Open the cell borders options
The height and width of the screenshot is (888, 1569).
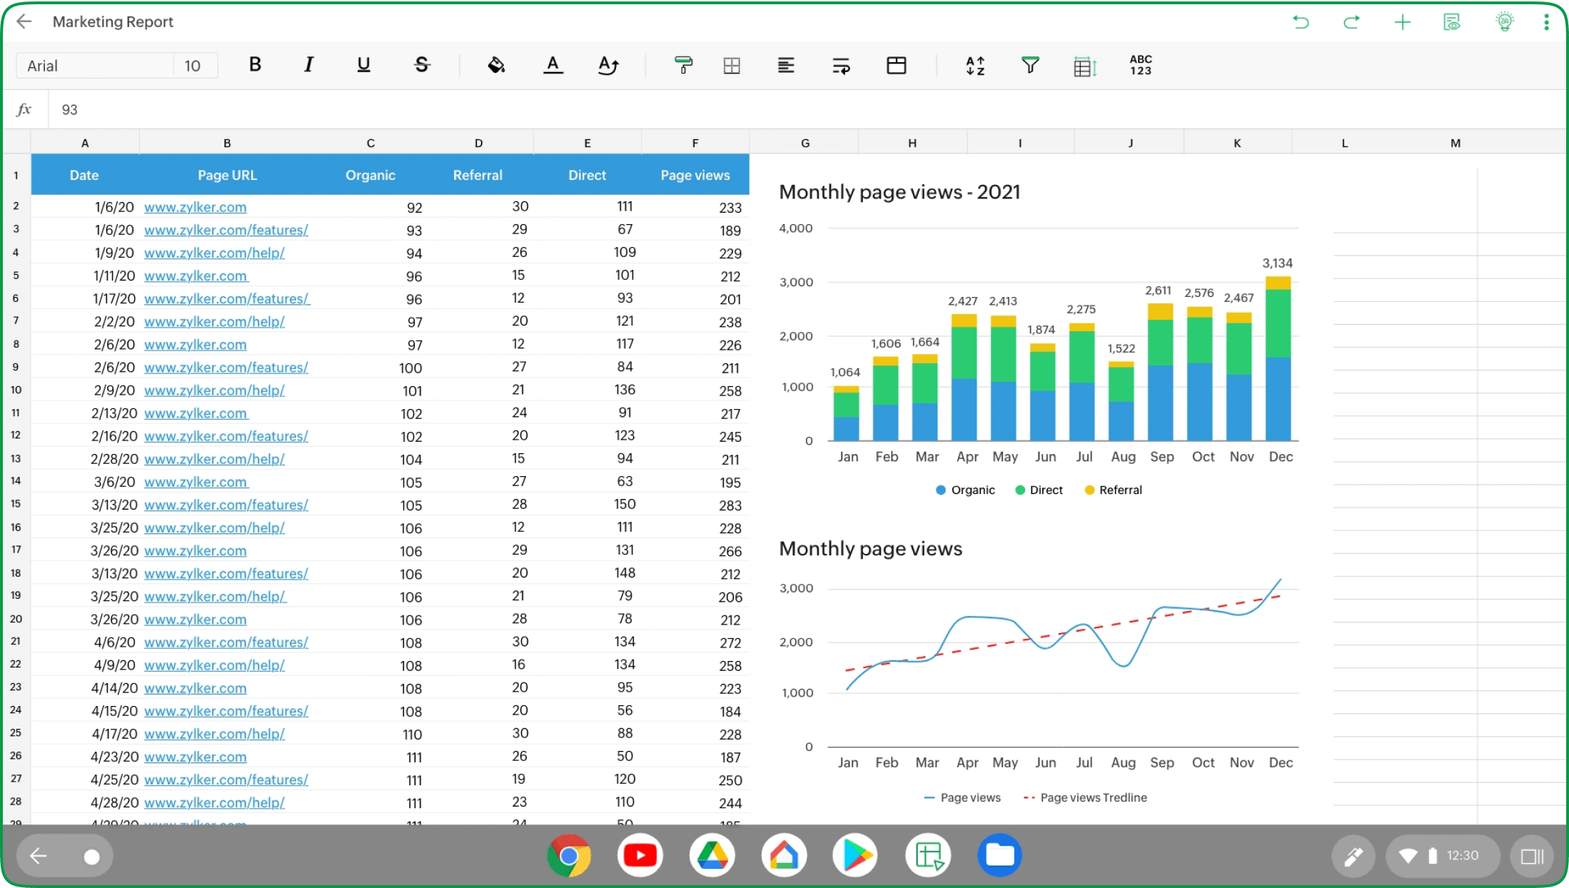click(732, 65)
